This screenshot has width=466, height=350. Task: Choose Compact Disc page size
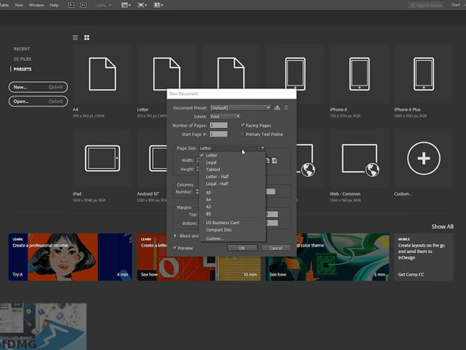click(232, 230)
